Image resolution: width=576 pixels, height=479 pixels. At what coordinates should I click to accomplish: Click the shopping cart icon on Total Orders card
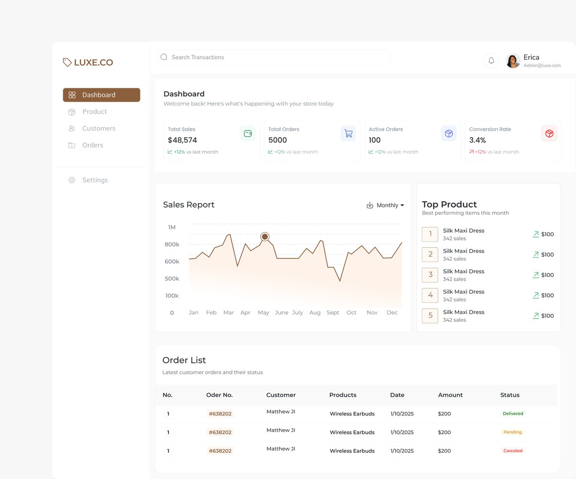(x=348, y=133)
